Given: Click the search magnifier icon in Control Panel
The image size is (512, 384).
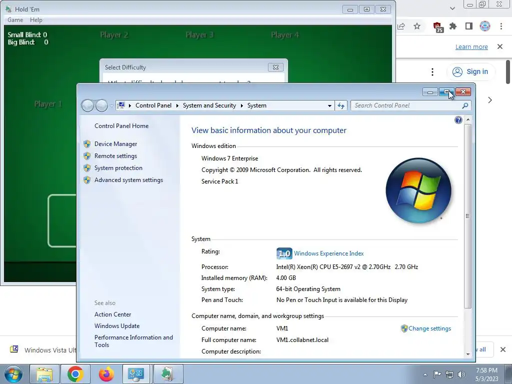Looking at the screenshot, I should click(x=465, y=105).
